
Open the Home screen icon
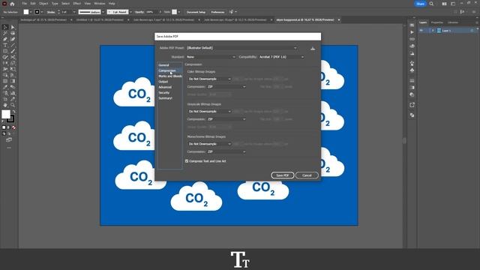tap(12, 4)
